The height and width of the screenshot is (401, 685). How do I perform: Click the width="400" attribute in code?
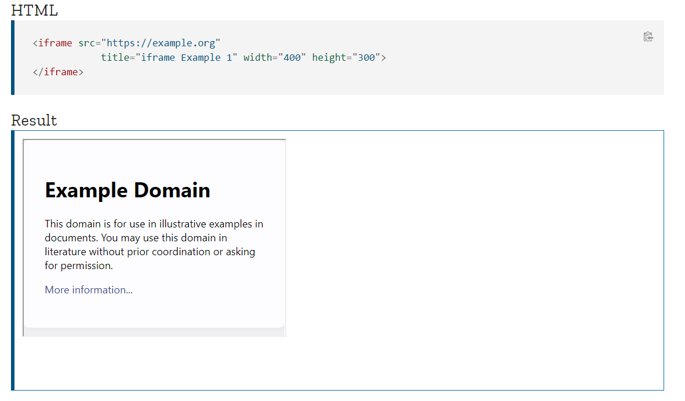click(x=275, y=57)
